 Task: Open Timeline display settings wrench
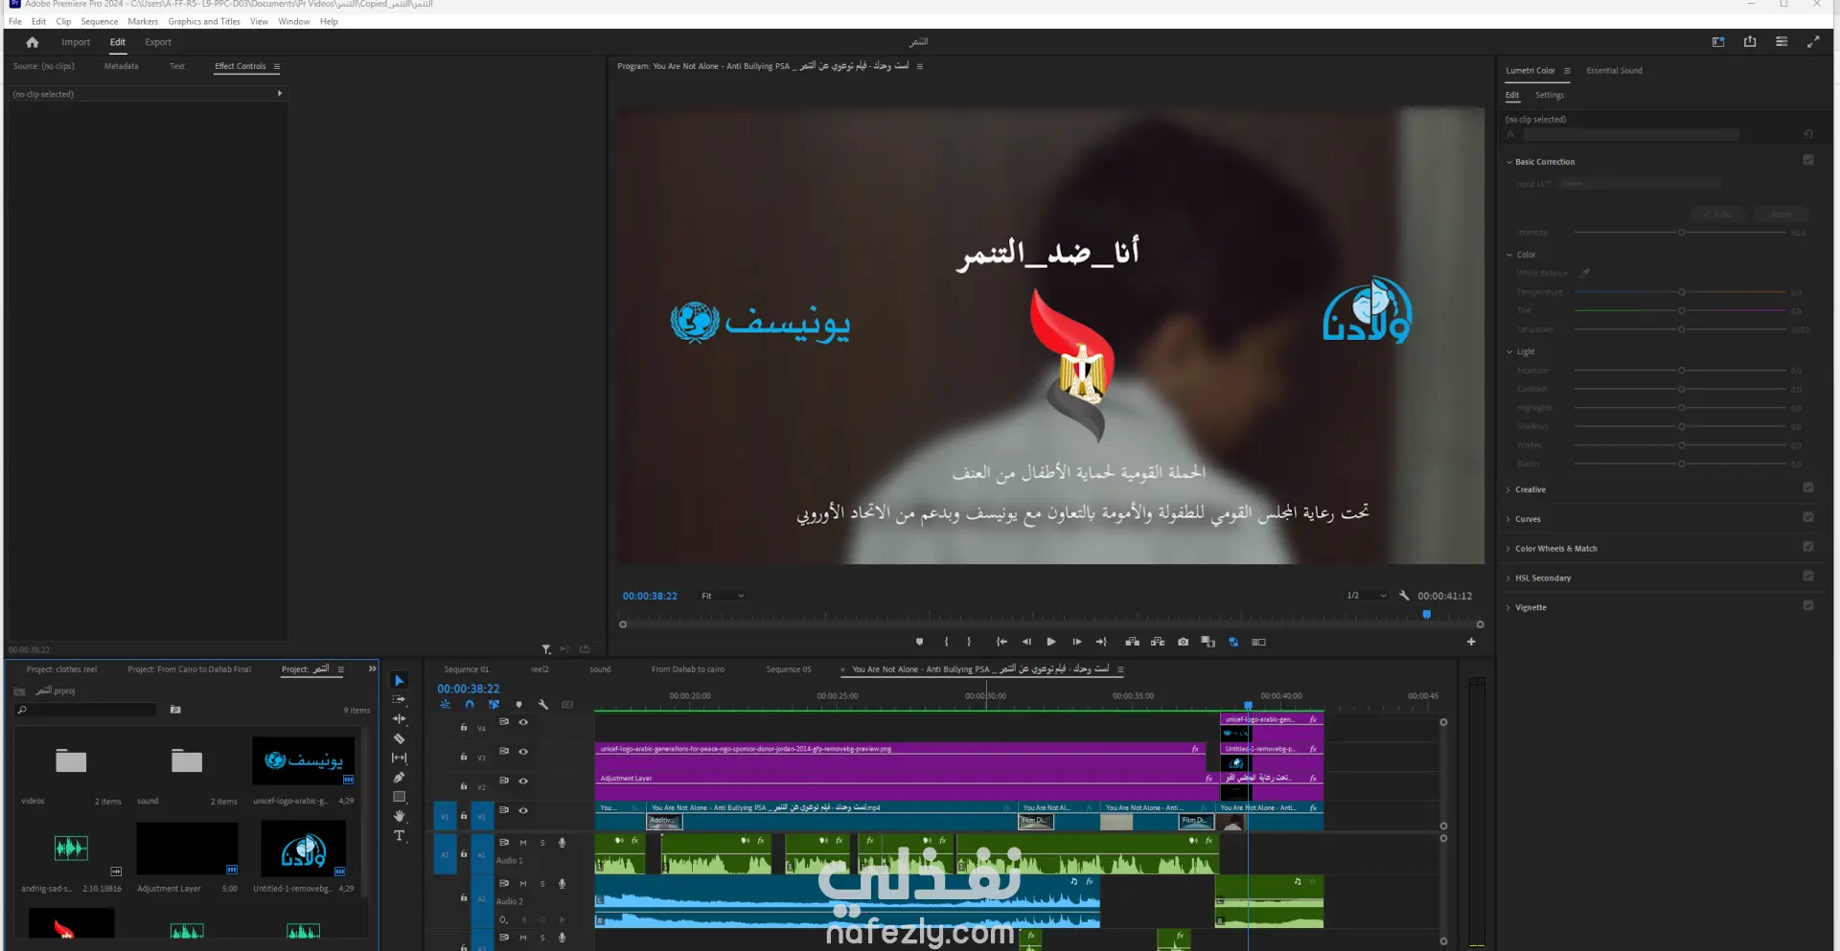pos(543,705)
